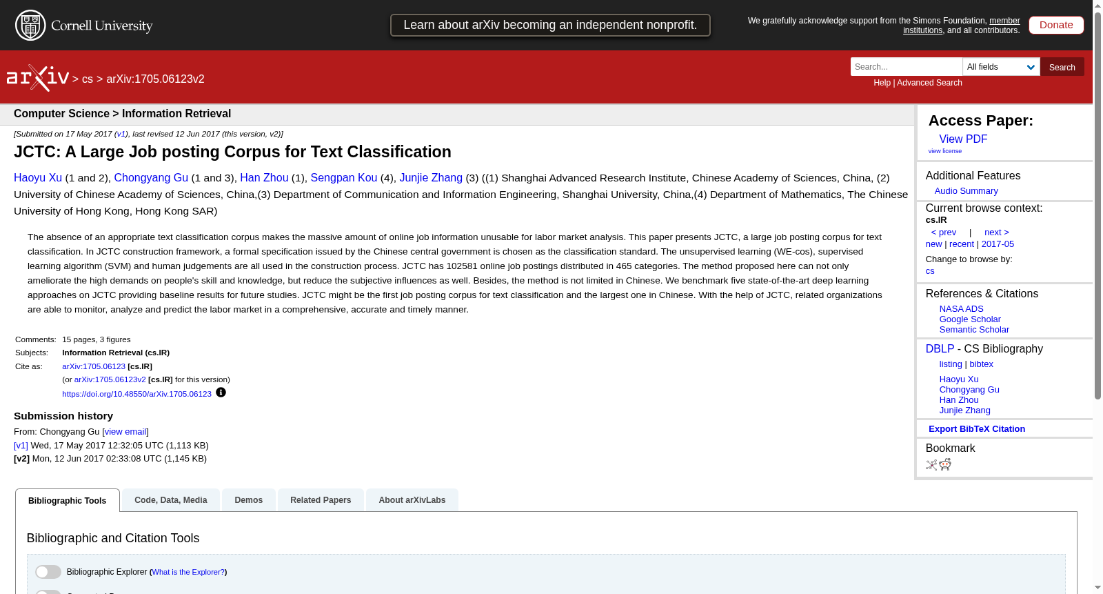Focus the Search text field
Image resolution: width=1103 pixels, height=594 pixels.
[907, 67]
